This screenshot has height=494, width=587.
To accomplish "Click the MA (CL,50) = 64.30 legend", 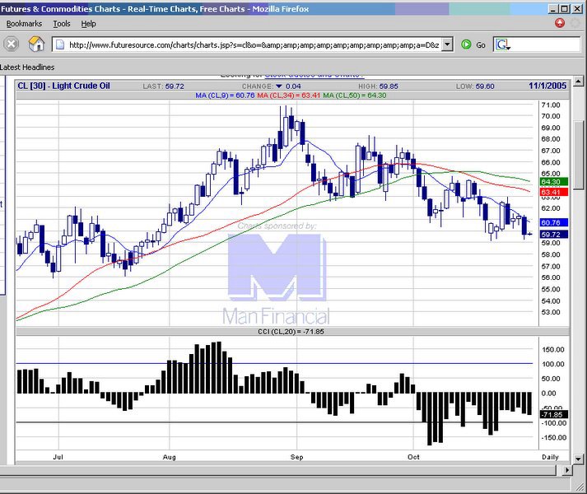I will [355, 96].
